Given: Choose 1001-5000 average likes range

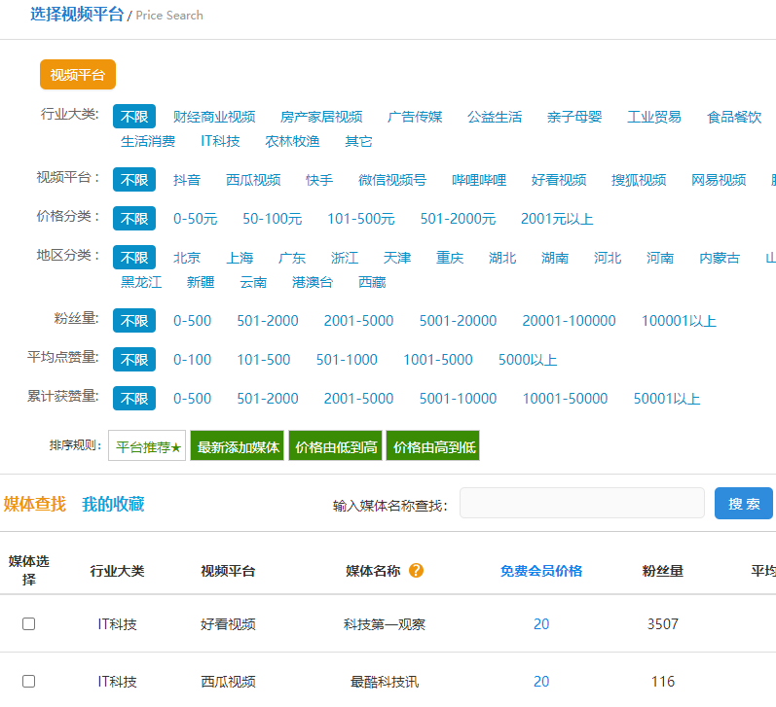Looking at the screenshot, I should [437, 360].
